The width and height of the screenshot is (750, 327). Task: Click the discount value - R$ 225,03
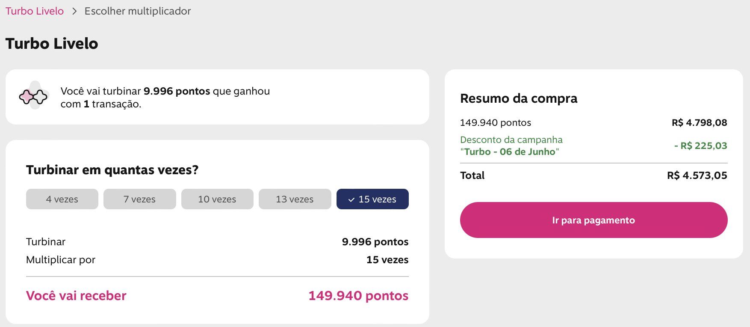[700, 146]
